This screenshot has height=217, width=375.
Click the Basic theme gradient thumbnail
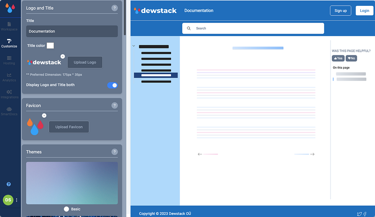pos(72,183)
